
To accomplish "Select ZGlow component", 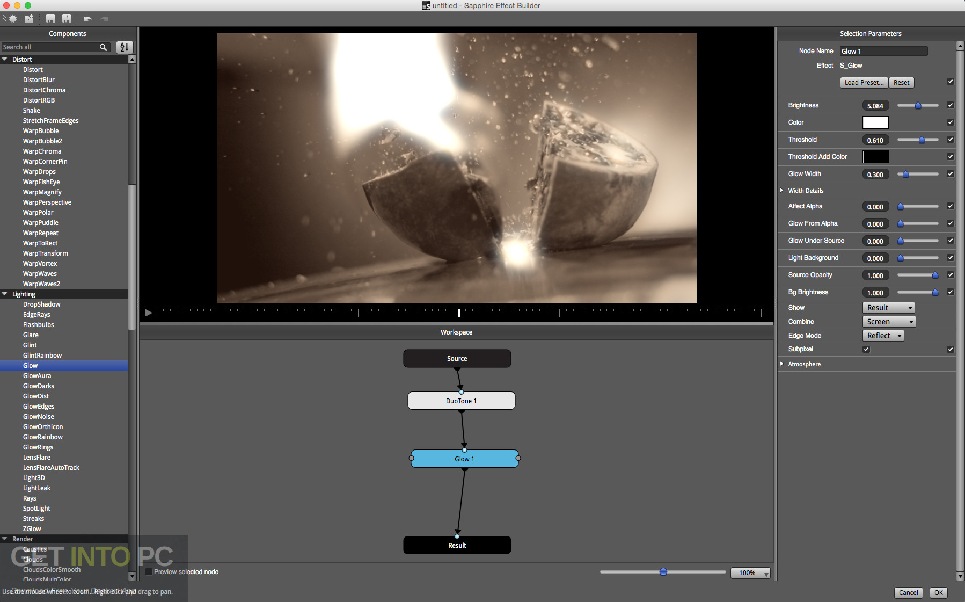I will click(32, 529).
